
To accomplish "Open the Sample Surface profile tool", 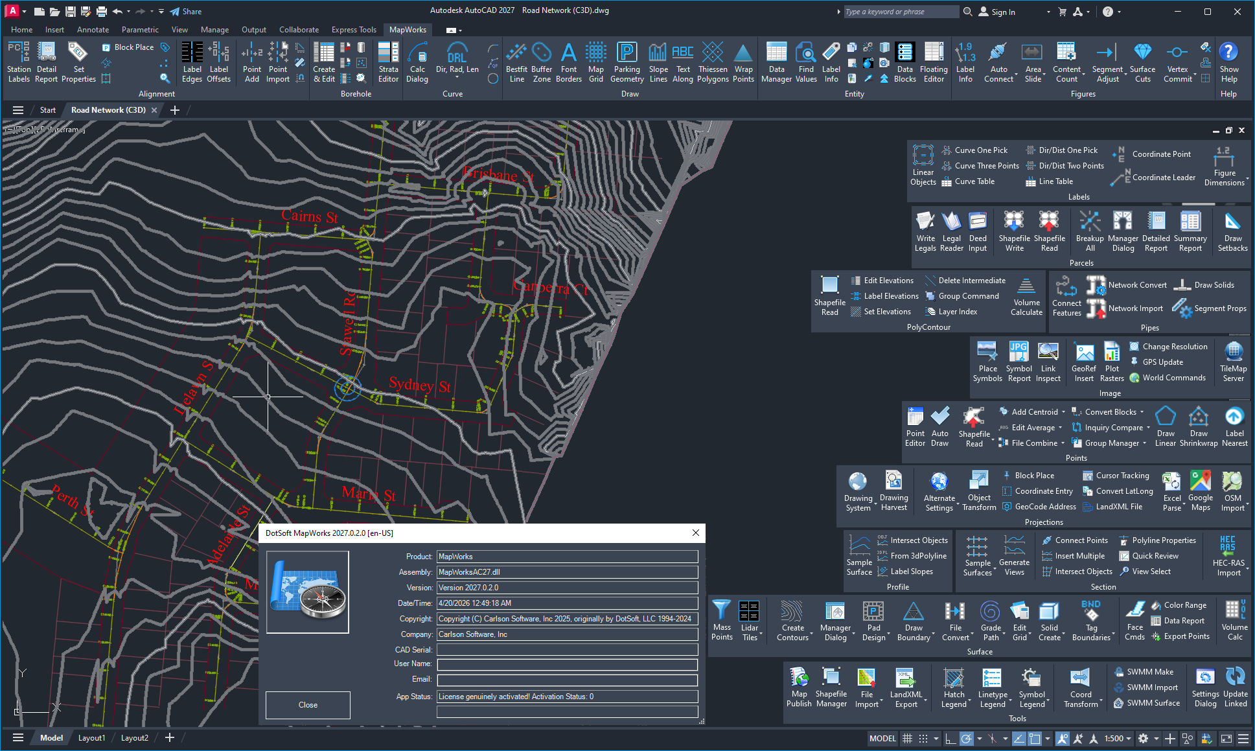I will [x=859, y=555].
